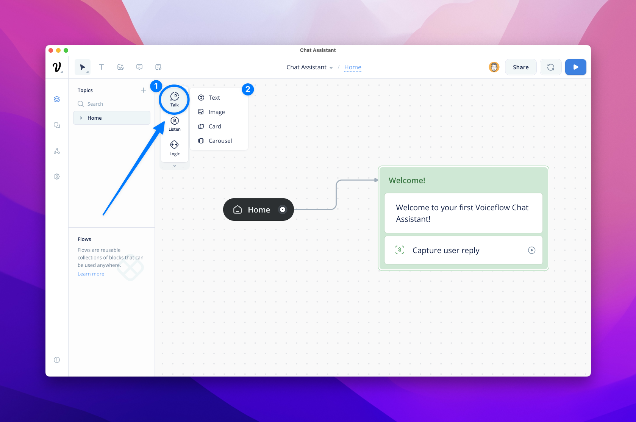The width and height of the screenshot is (636, 422).
Task: Minimize the window with yellow button
Action: [x=58, y=50]
